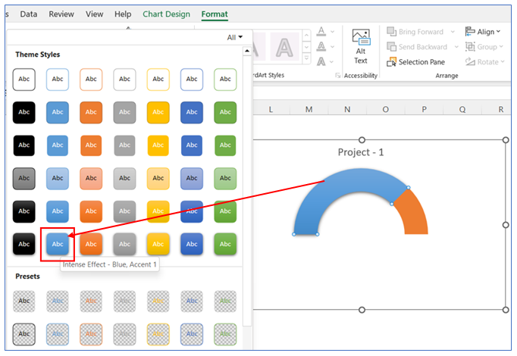
Task: Click the Project - 1 chart title
Action: [x=361, y=152]
